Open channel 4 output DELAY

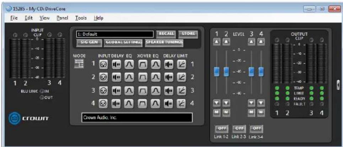168,103
